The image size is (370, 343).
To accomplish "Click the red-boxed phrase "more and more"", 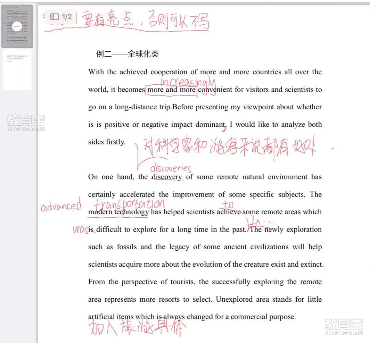I will pyautogui.click(x=171, y=90).
